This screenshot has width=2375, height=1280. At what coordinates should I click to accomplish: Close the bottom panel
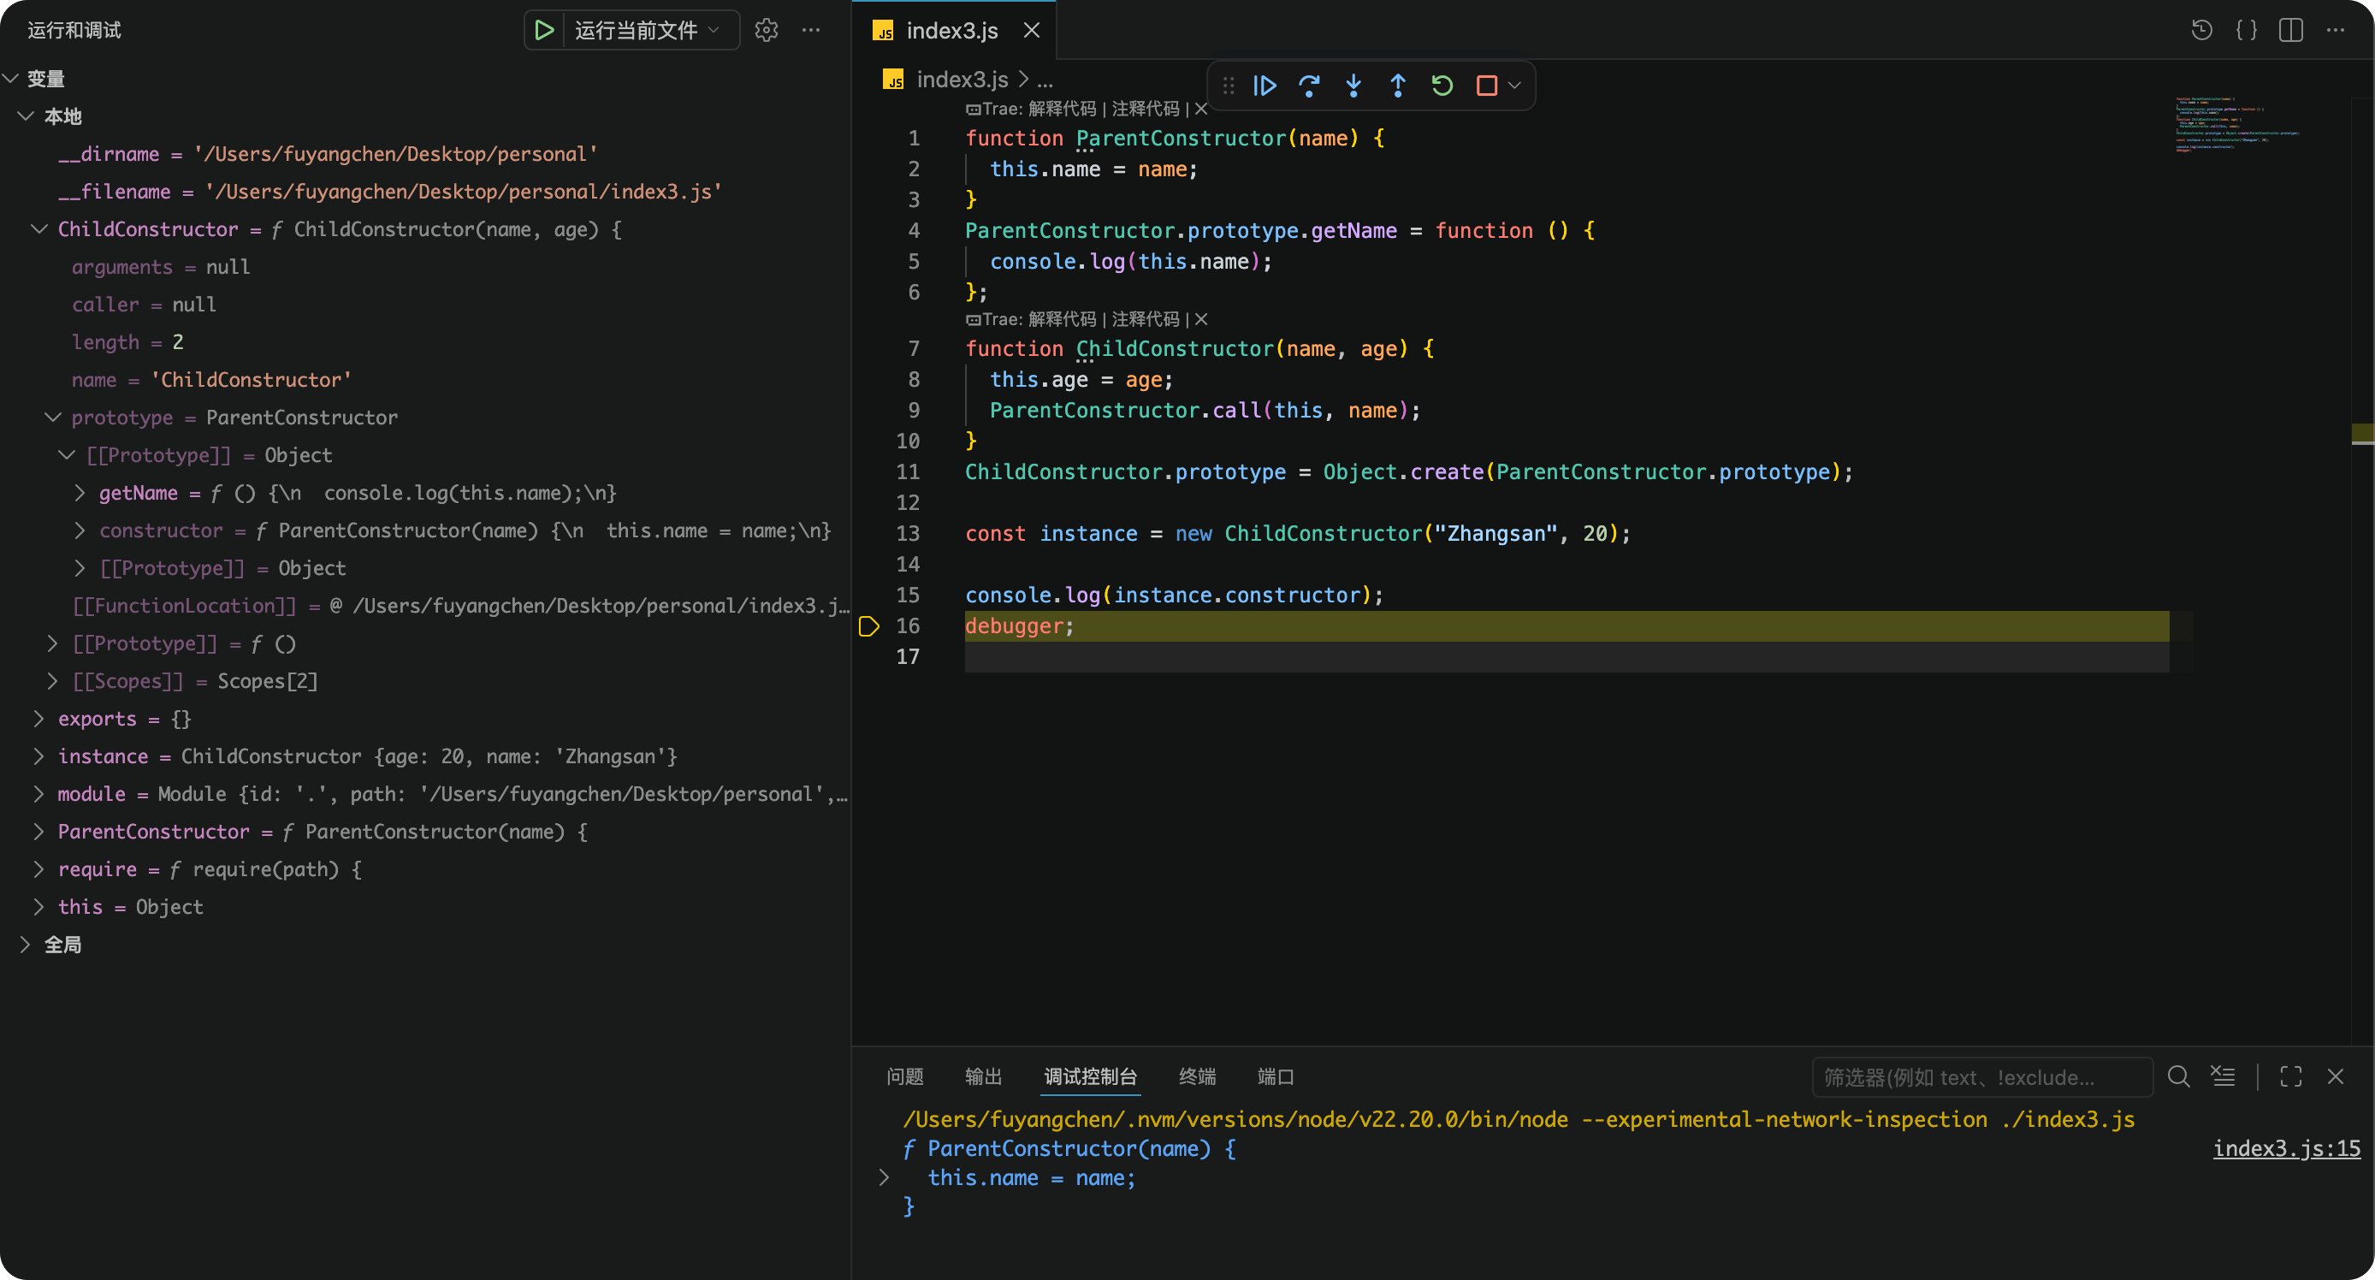click(2336, 1076)
